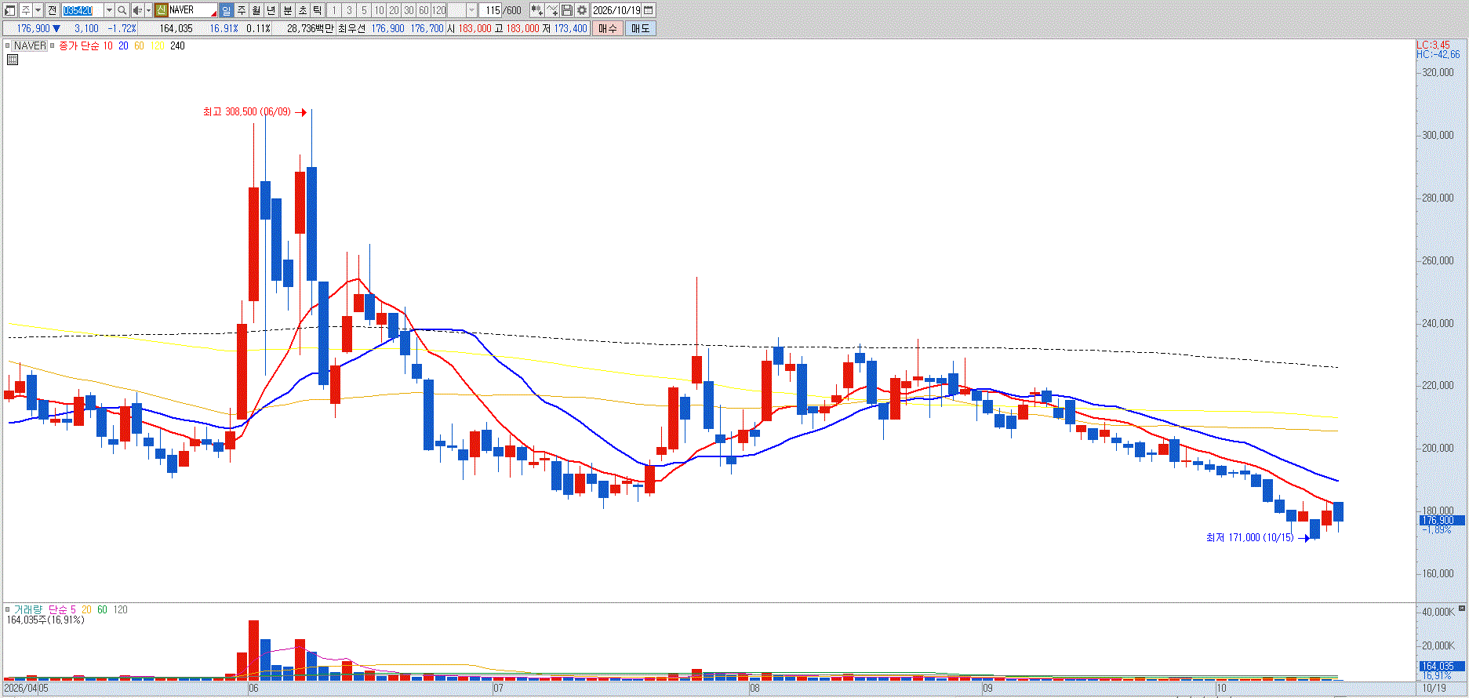Image resolution: width=1469 pixels, height=698 pixels.
Task: Choose the 60 interval preset
Action: coord(424,10)
